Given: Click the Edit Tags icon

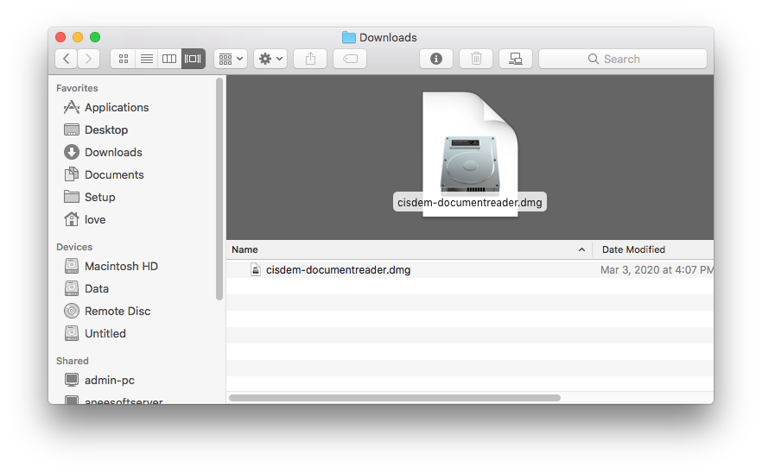Looking at the screenshot, I should [x=350, y=59].
